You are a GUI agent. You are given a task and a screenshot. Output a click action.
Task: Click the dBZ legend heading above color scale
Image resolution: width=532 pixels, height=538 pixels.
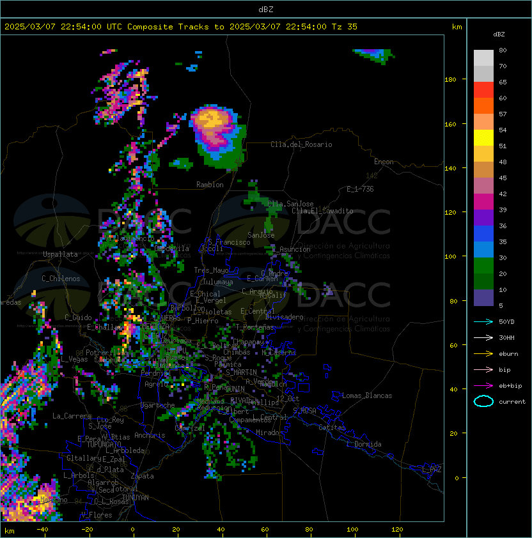pyautogui.click(x=499, y=35)
